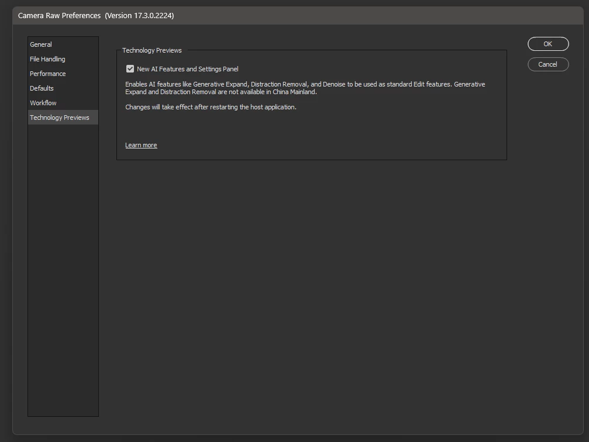Click the Camera Raw Preferences title bar text
Screen dimensions: 589x442
point(96,15)
